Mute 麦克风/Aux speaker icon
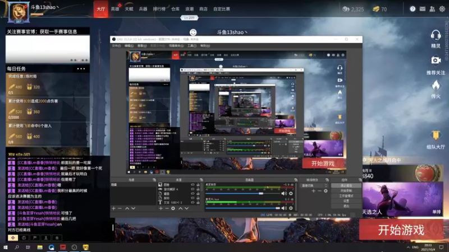 284,208
